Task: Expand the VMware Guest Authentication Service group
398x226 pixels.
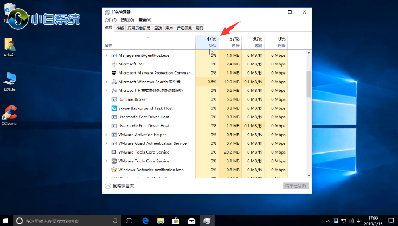Action: [x=106, y=143]
